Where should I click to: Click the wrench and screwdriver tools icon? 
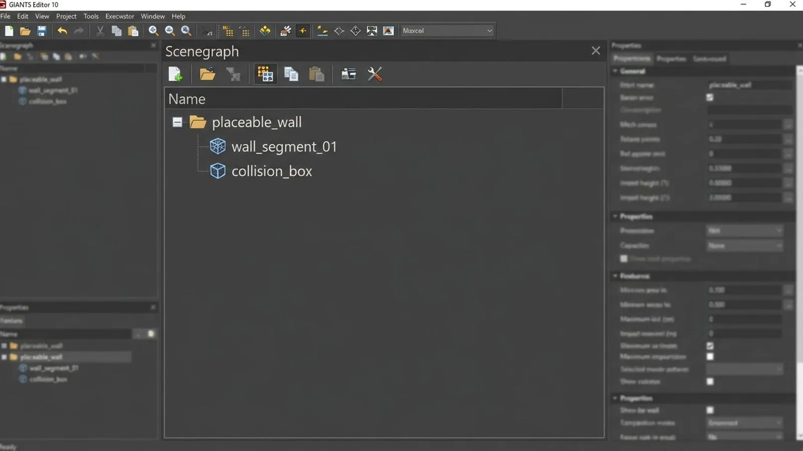click(x=375, y=74)
